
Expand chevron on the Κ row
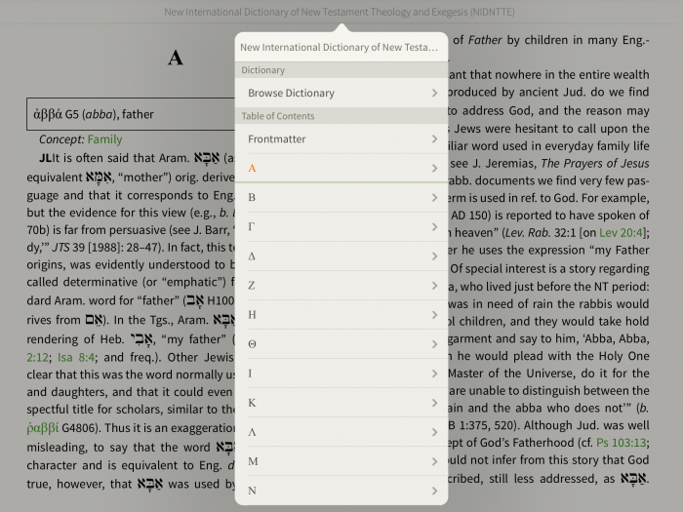click(434, 403)
